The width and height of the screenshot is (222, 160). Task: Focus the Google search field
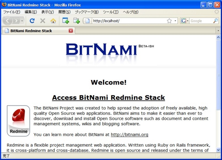pyautogui.click(x=201, y=21)
